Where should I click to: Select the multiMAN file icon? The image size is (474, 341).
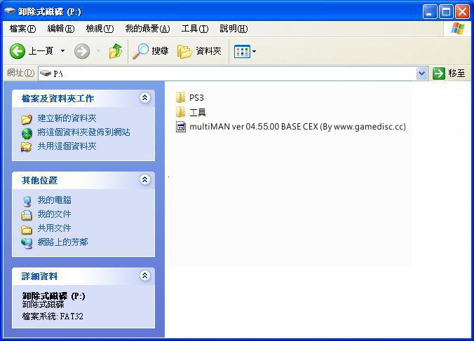[180, 127]
